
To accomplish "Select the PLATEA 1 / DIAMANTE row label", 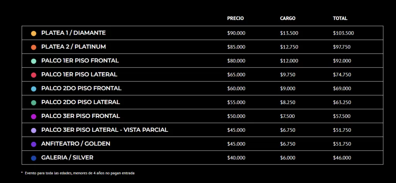I will (x=73, y=33).
